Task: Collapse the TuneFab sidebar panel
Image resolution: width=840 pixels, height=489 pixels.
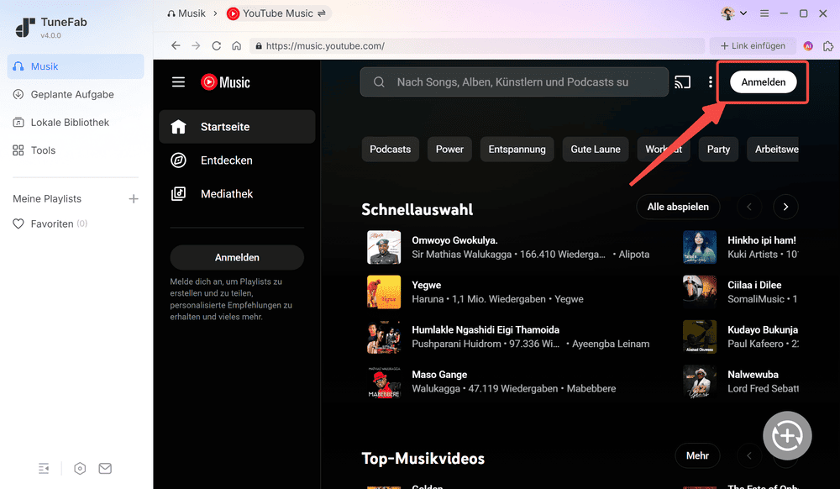Action: coord(44,469)
